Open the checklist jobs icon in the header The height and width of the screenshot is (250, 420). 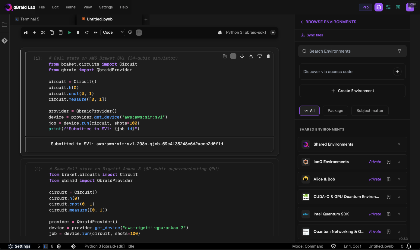pos(388,7)
